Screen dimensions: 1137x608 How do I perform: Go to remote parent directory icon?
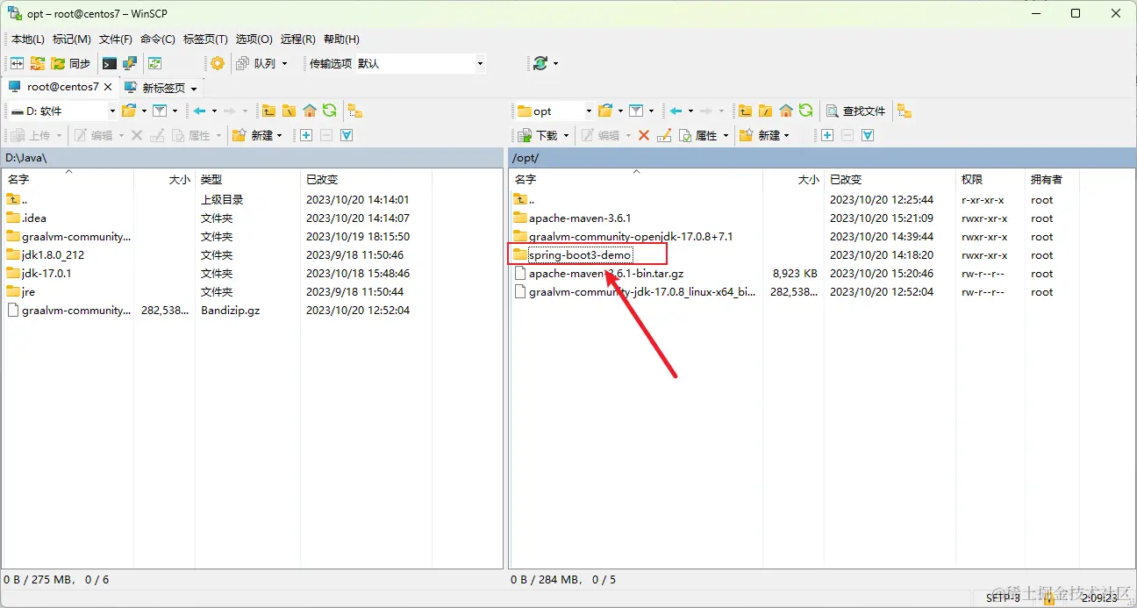pyautogui.click(x=745, y=111)
